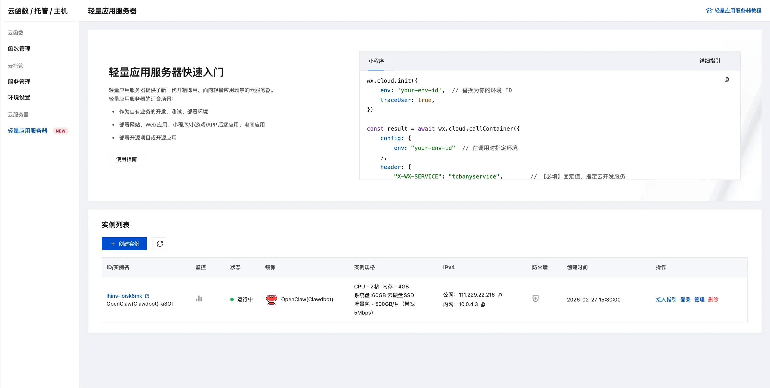The width and height of the screenshot is (770, 388).
Task: Open 函数管理 in the sidebar
Action: [x=19, y=49]
